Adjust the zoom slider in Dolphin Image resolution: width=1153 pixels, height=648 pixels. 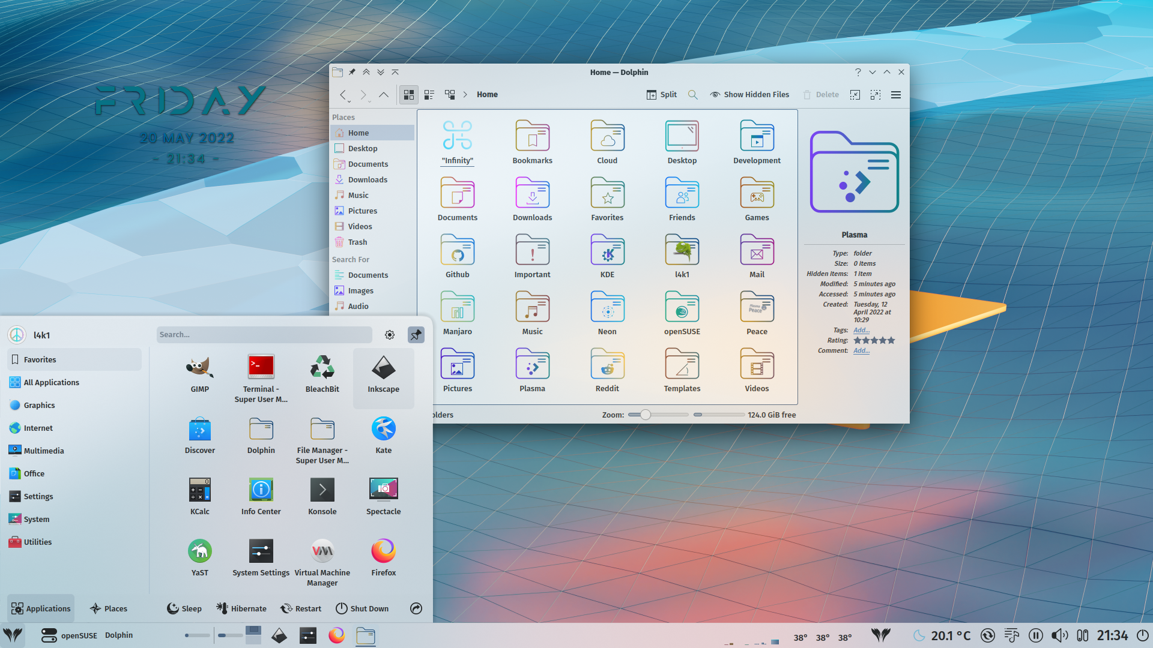[x=646, y=415]
